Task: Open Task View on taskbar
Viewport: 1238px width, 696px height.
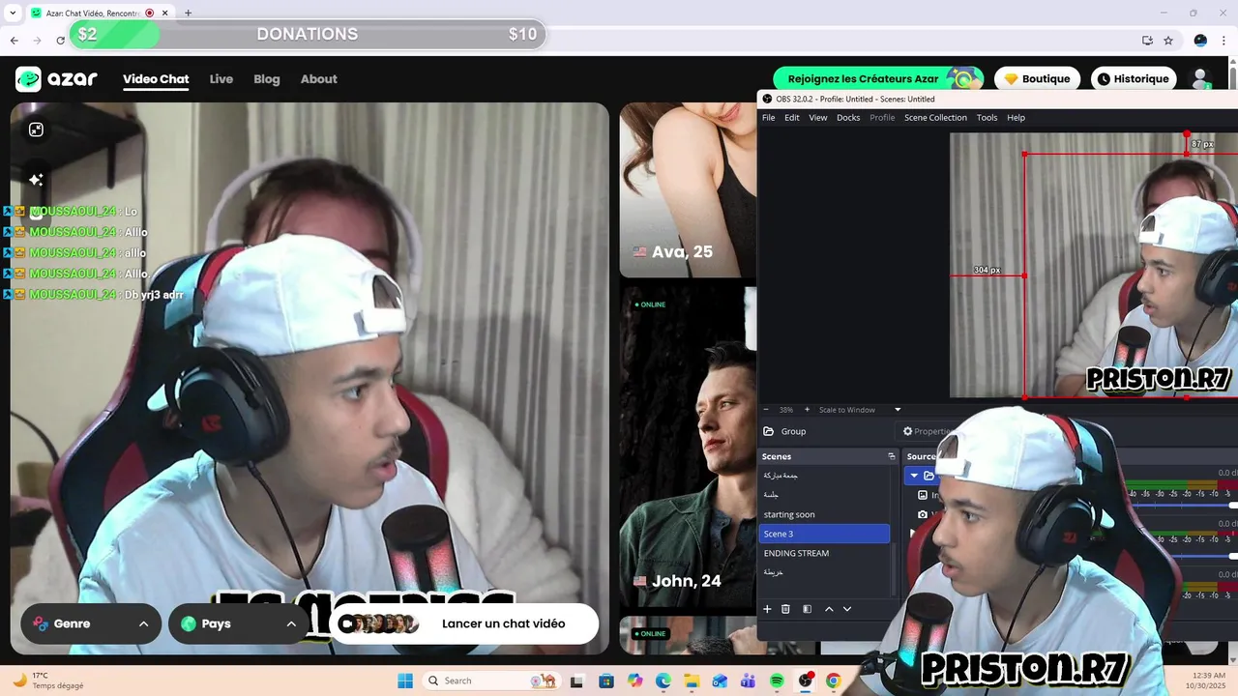Action: point(577,681)
